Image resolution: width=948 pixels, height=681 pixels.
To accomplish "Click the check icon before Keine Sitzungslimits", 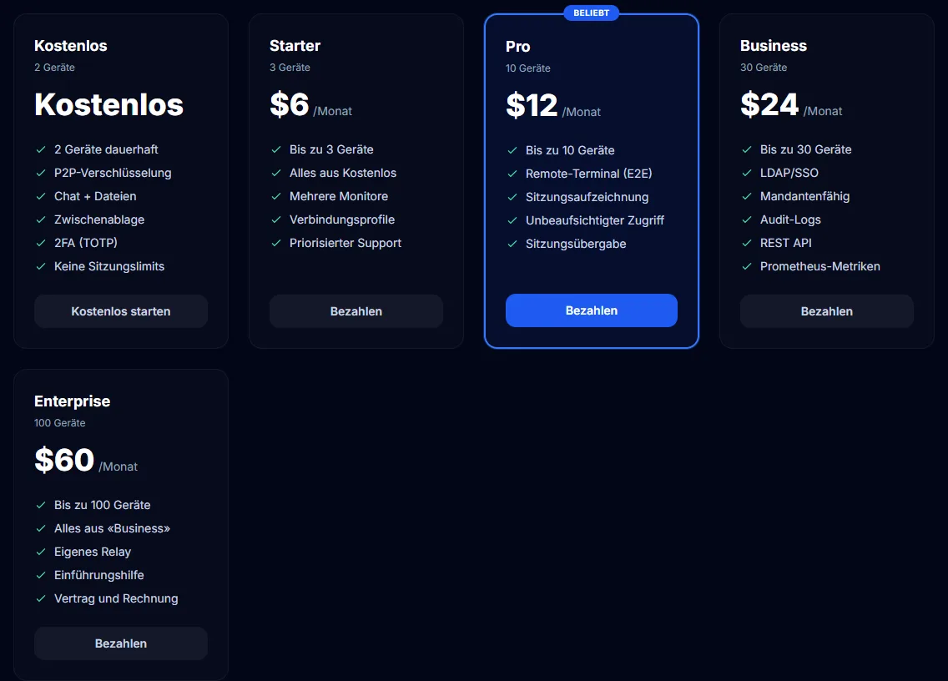I will click(x=41, y=266).
